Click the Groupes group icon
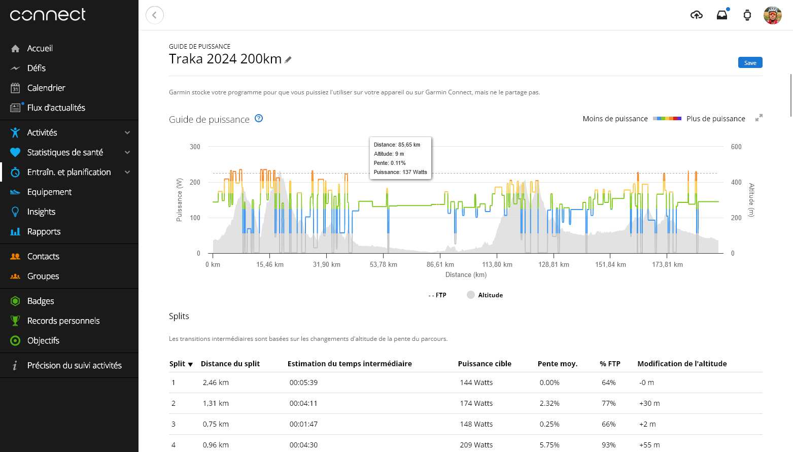 (x=15, y=276)
